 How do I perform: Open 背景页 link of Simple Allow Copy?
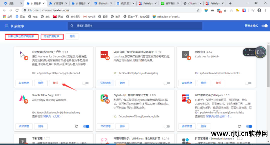pos(47,117)
